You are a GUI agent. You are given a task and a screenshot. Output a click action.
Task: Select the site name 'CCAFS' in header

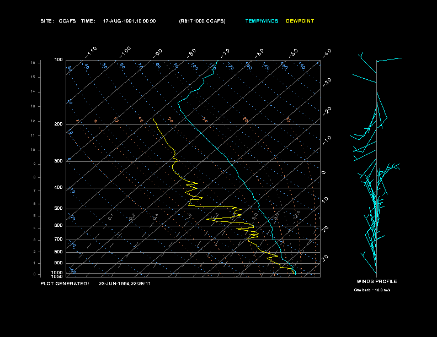tap(67, 21)
